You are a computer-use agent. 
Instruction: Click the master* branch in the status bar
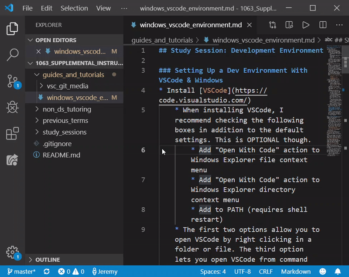tap(21, 271)
